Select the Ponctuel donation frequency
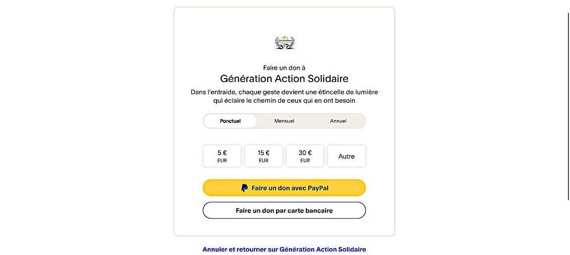The width and height of the screenshot is (570, 255). tap(230, 121)
